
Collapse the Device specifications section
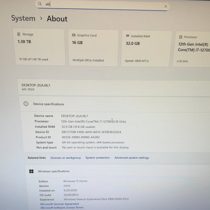point(115,104)
